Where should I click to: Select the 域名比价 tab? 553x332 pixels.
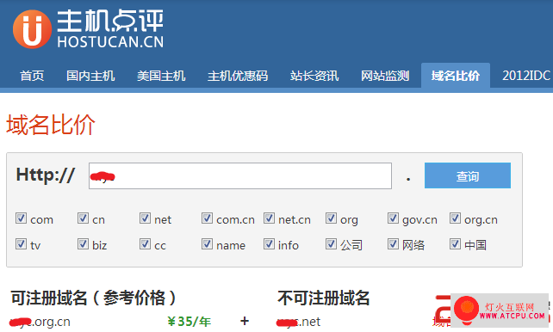pos(456,76)
